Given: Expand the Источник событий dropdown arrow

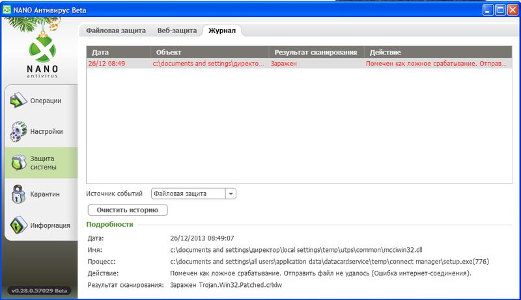Looking at the screenshot, I should 231,194.
